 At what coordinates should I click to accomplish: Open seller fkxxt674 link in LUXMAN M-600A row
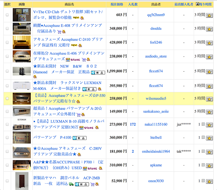coord(156,86)
